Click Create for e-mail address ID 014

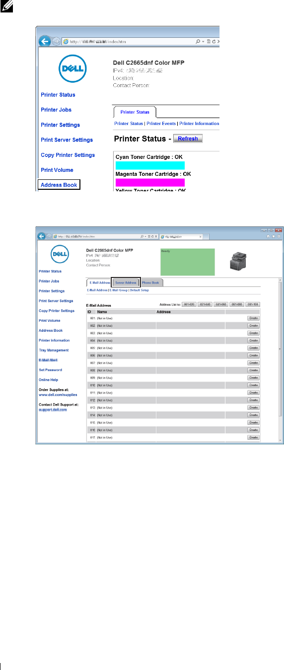[x=254, y=415]
